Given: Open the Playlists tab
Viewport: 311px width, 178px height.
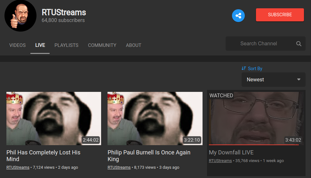Looking at the screenshot, I should click(x=67, y=45).
